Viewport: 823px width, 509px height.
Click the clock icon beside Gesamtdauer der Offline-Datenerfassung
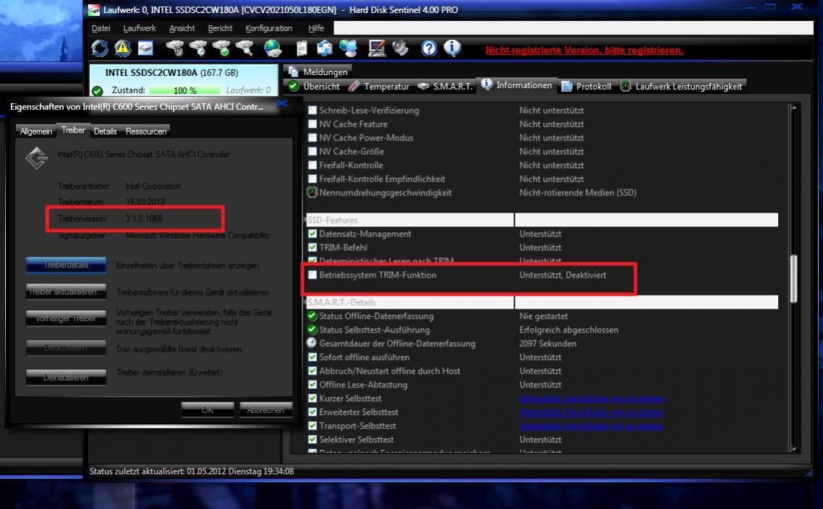tap(312, 343)
